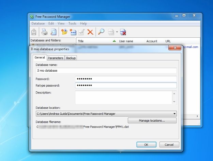Open the copy icon's dropdown arrow

click(117, 32)
